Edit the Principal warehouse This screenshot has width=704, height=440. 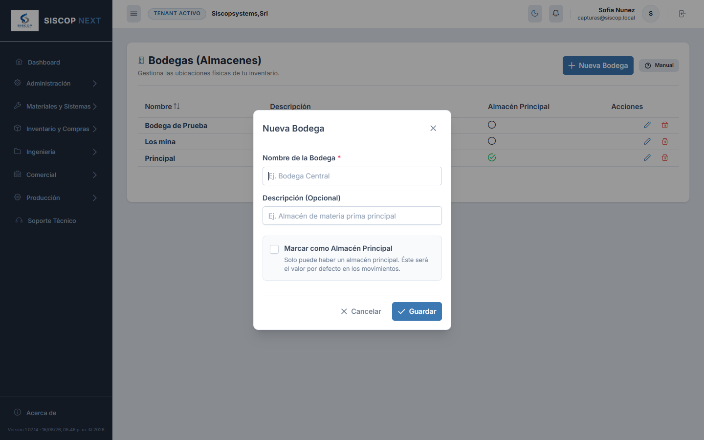(647, 158)
